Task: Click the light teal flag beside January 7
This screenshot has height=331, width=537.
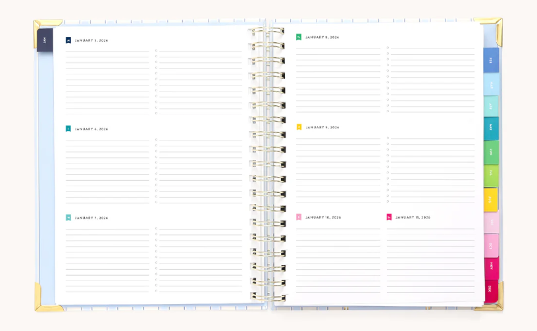Action: [68, 217]
